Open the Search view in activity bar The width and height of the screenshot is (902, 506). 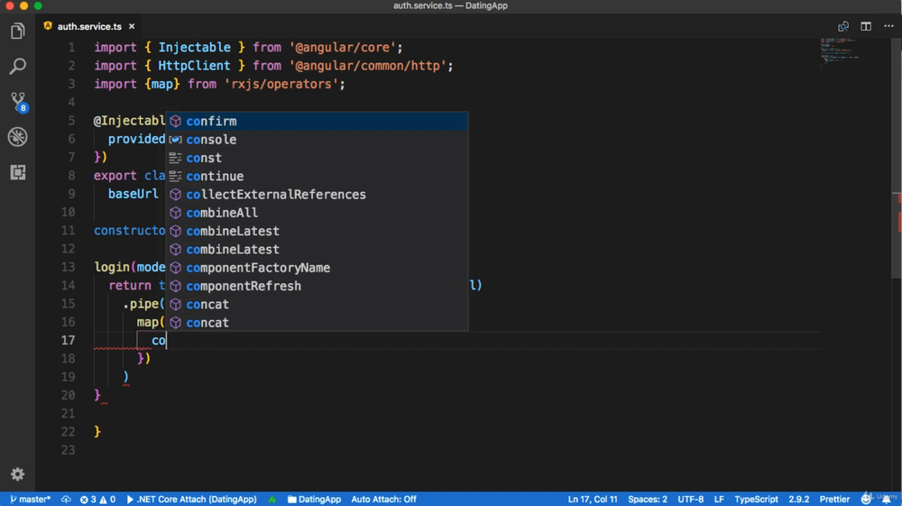click(17, 67)
